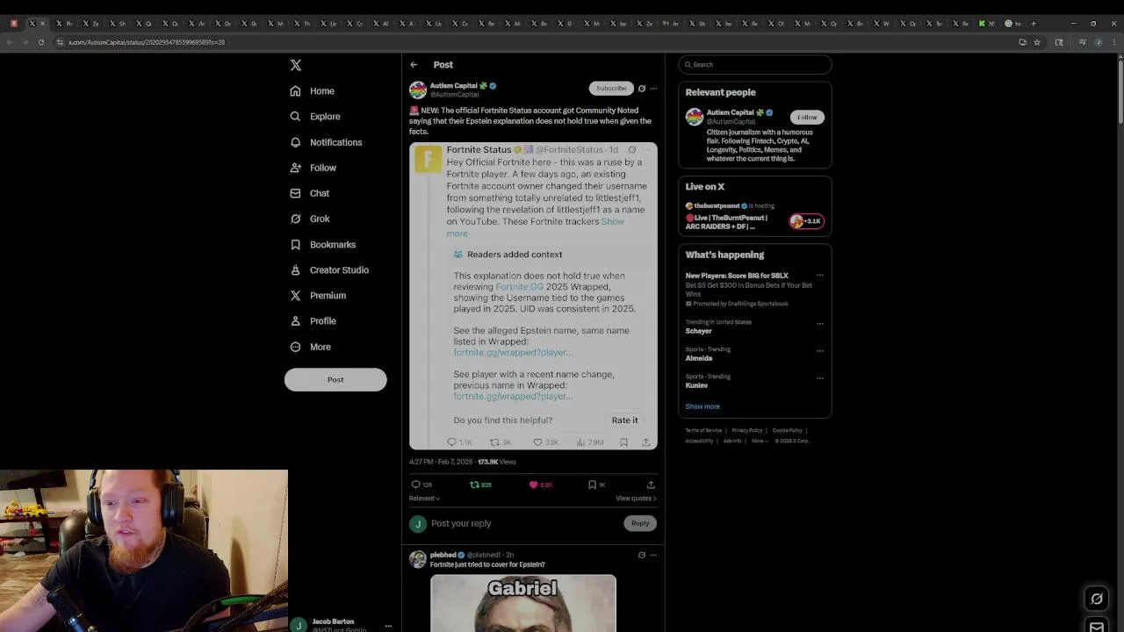Open Kuniev trending topic
The width and height of the screenshot is (1124, 632).
[x=696, y=385]
